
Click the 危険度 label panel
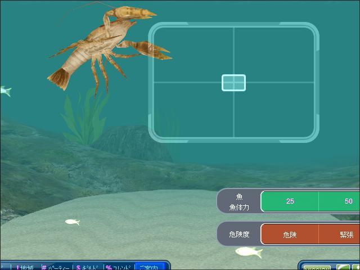click(x=239, y=234)
